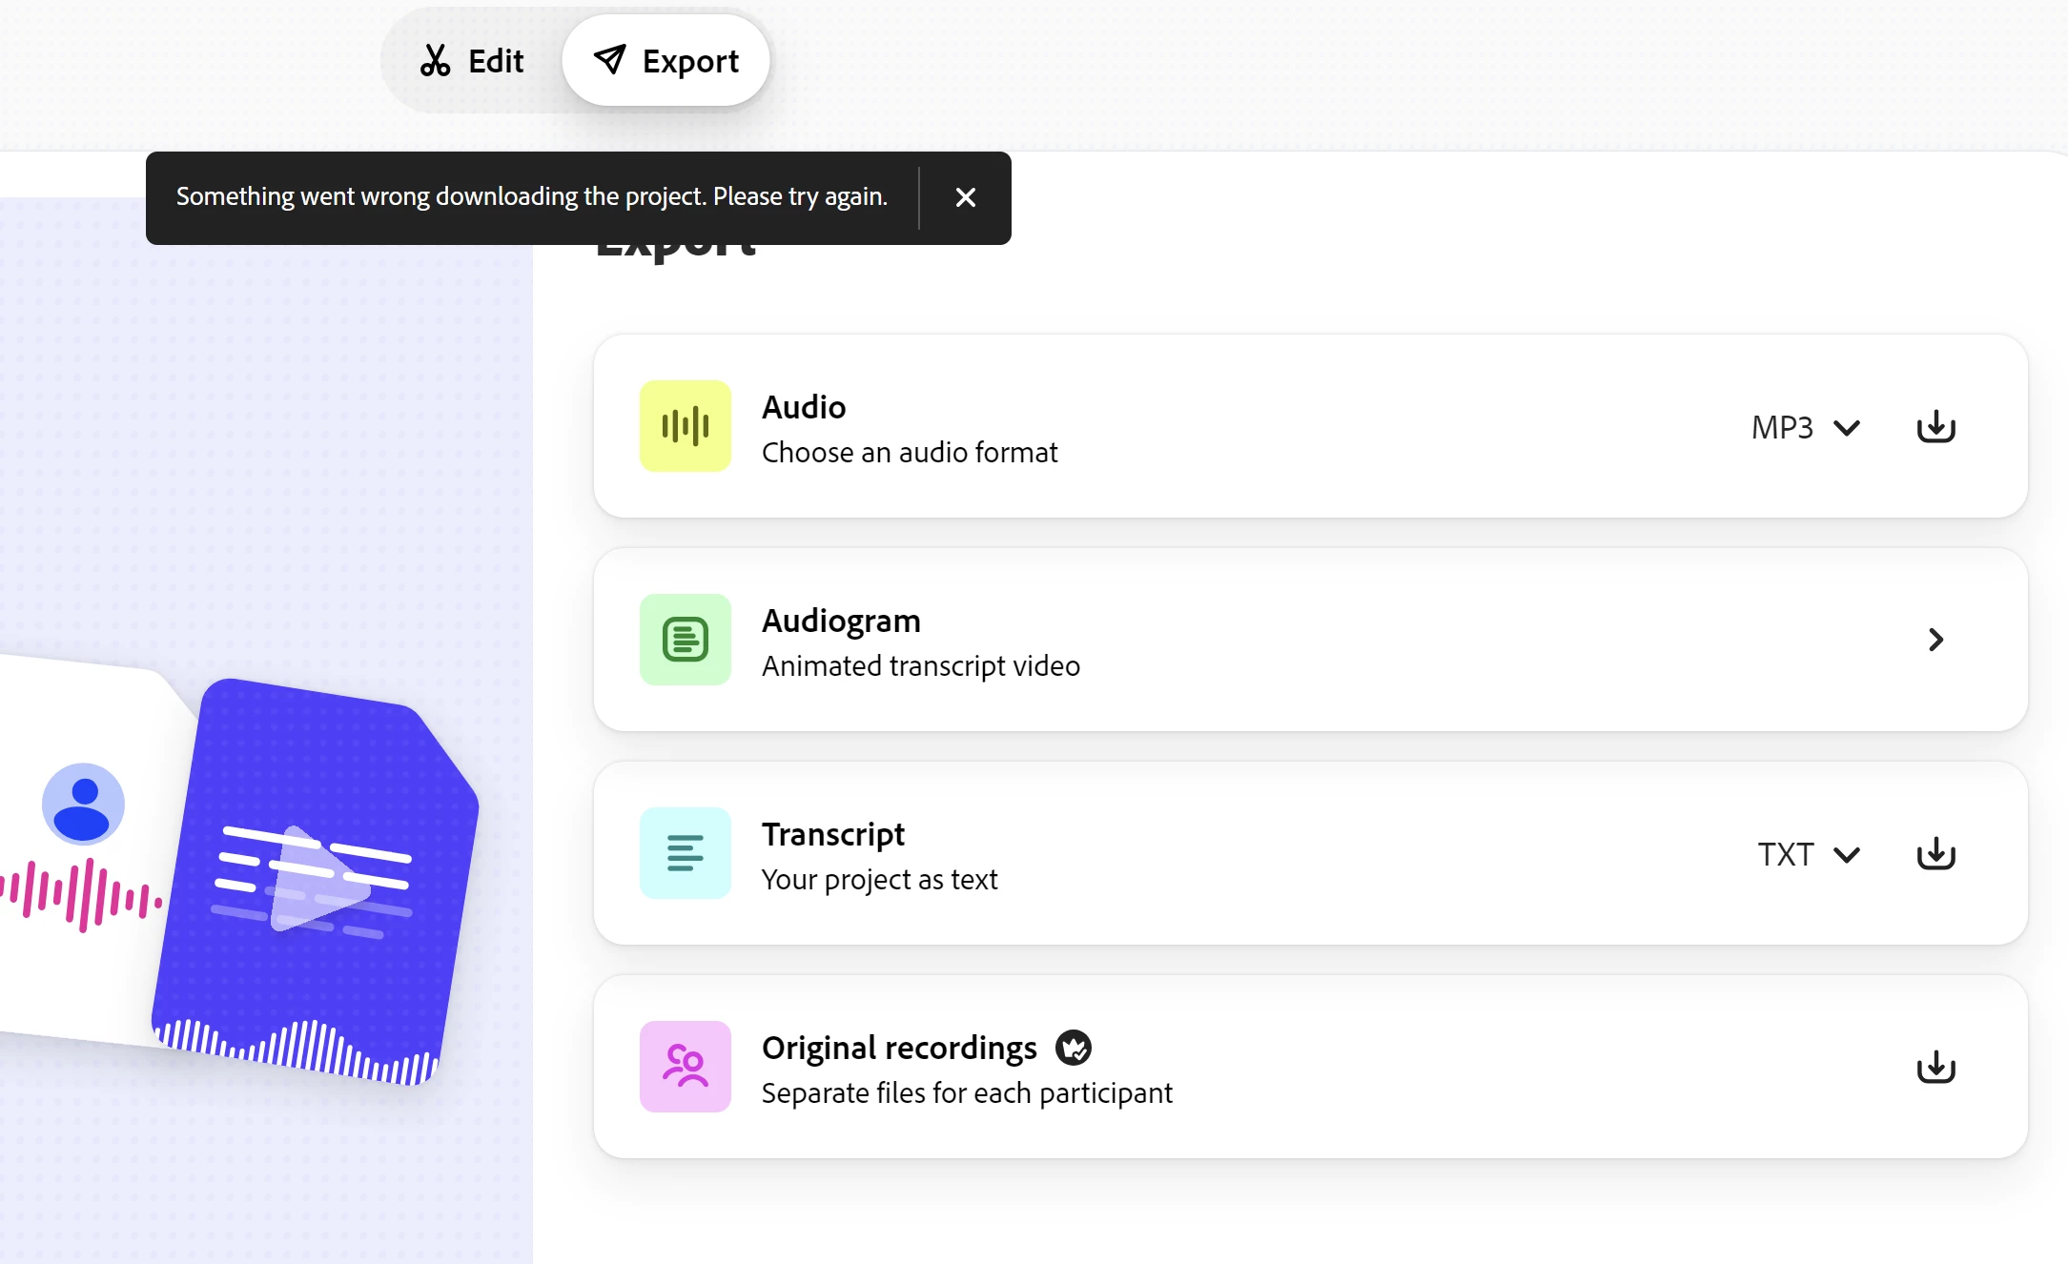The width and height of the screenshot is (2068, 1264).
Task: Click the error message text in the toast
Action: click(532, 196)
